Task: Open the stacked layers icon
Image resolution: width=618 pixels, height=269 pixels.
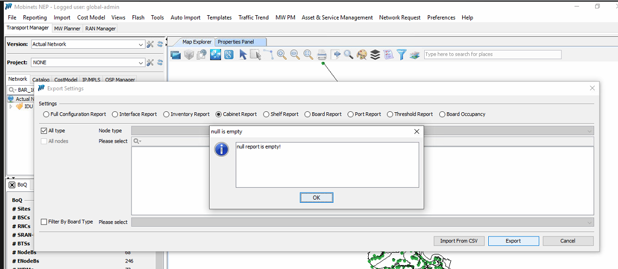Action: tap(375, 54)
